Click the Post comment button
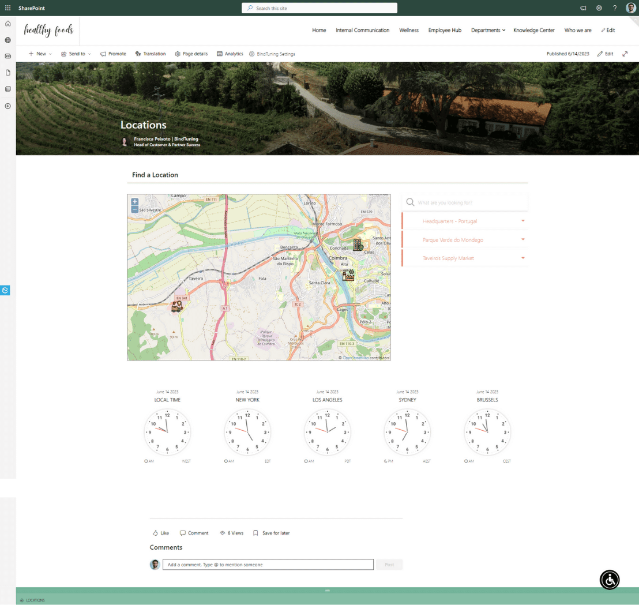 click(x=389, y=565)
